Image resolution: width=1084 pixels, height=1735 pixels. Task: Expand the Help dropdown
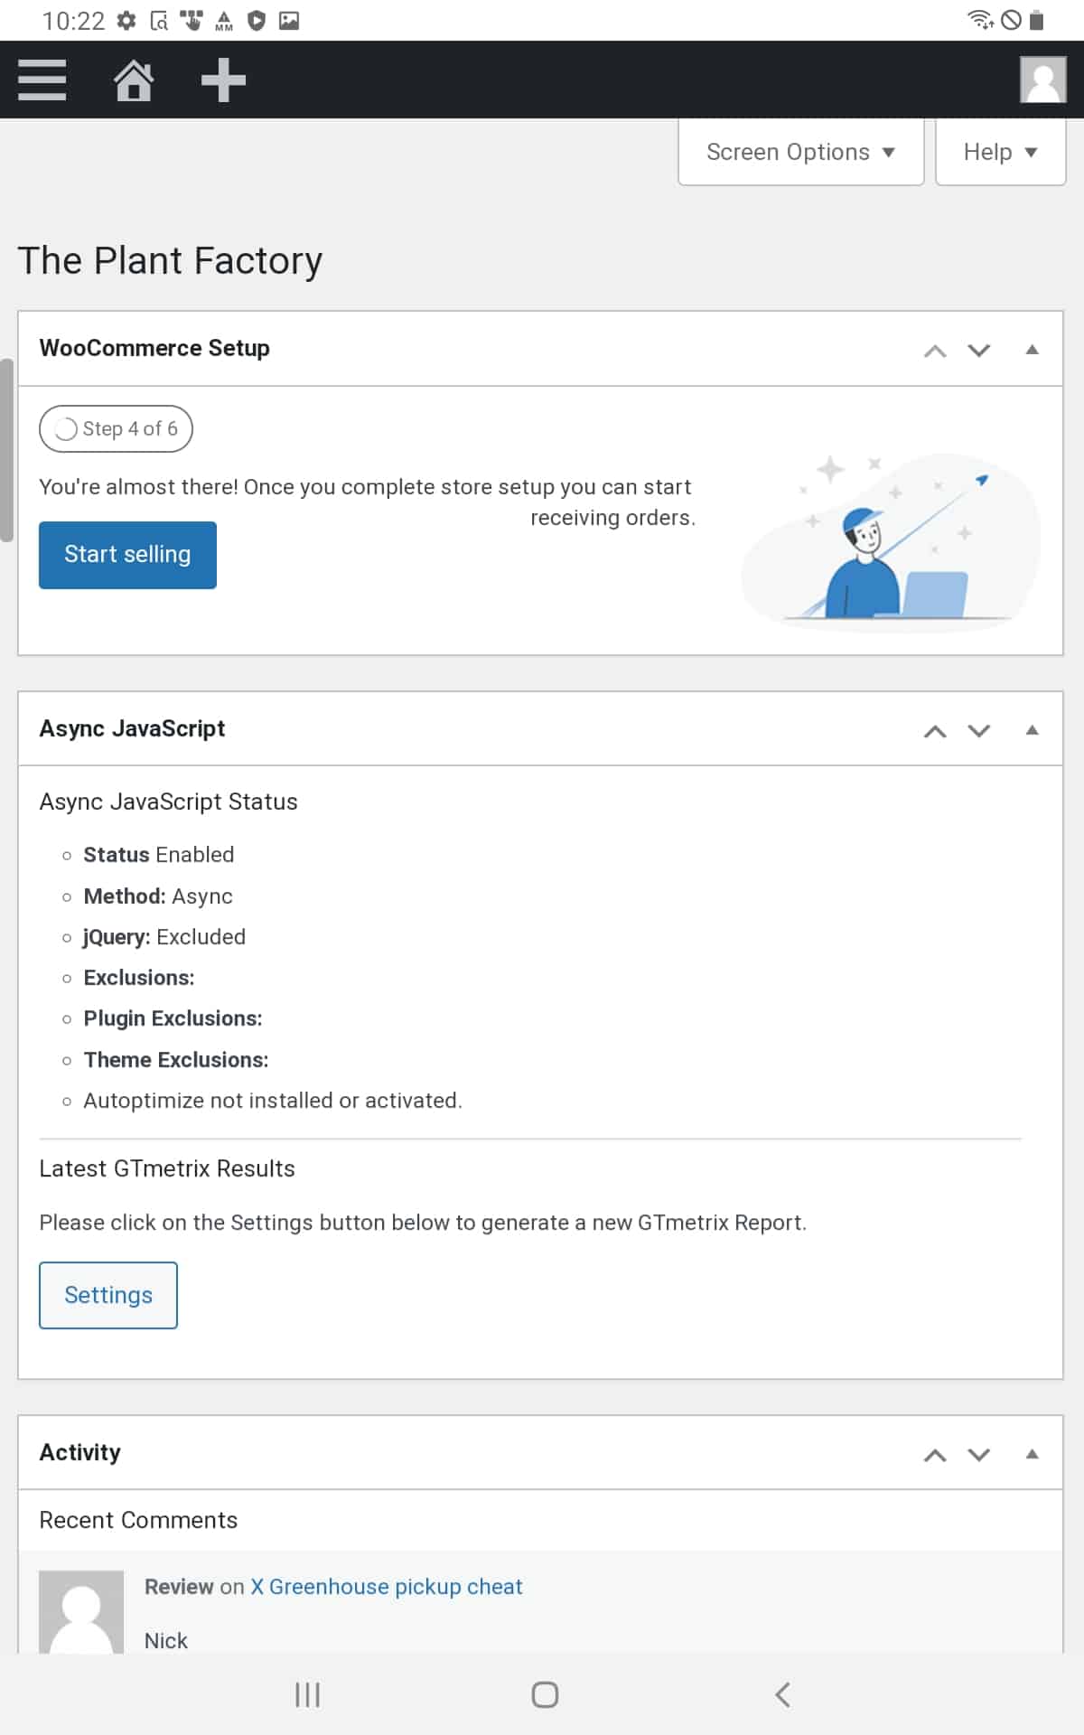[x=1001, y=152]
